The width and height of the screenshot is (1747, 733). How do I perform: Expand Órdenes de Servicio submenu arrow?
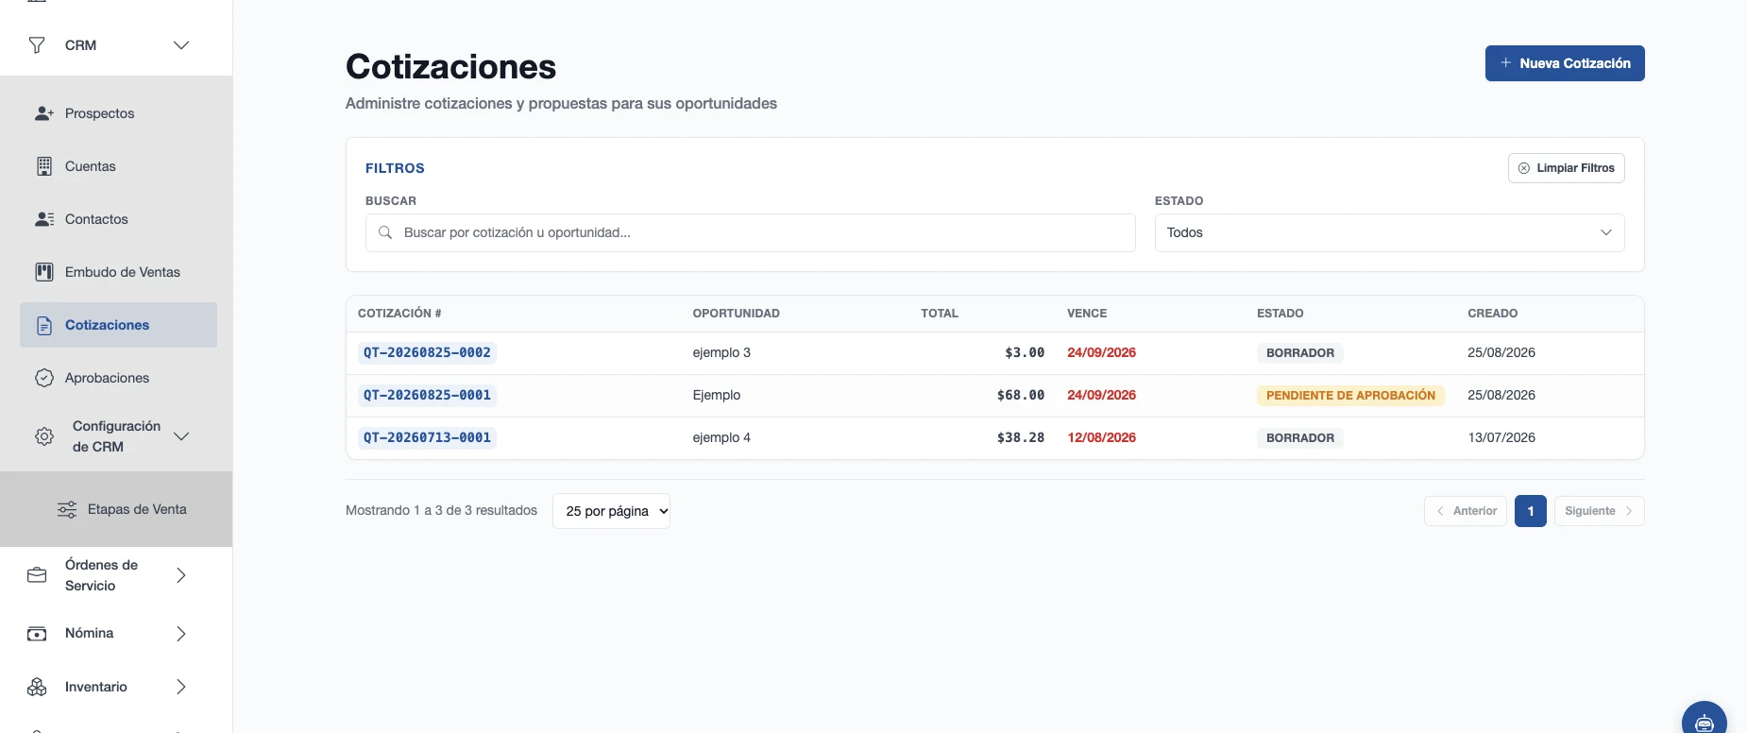click(x=181, y=575)
